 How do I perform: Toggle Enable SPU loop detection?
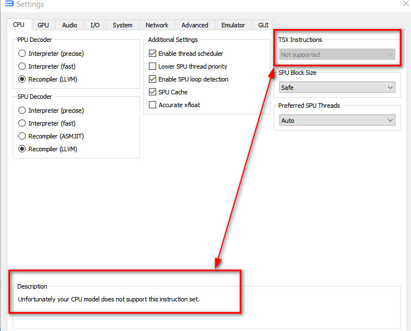pyautogui.click(x=153, y=79)
